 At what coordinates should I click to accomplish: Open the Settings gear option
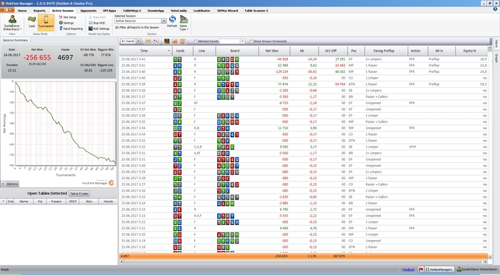coord(66,23)
